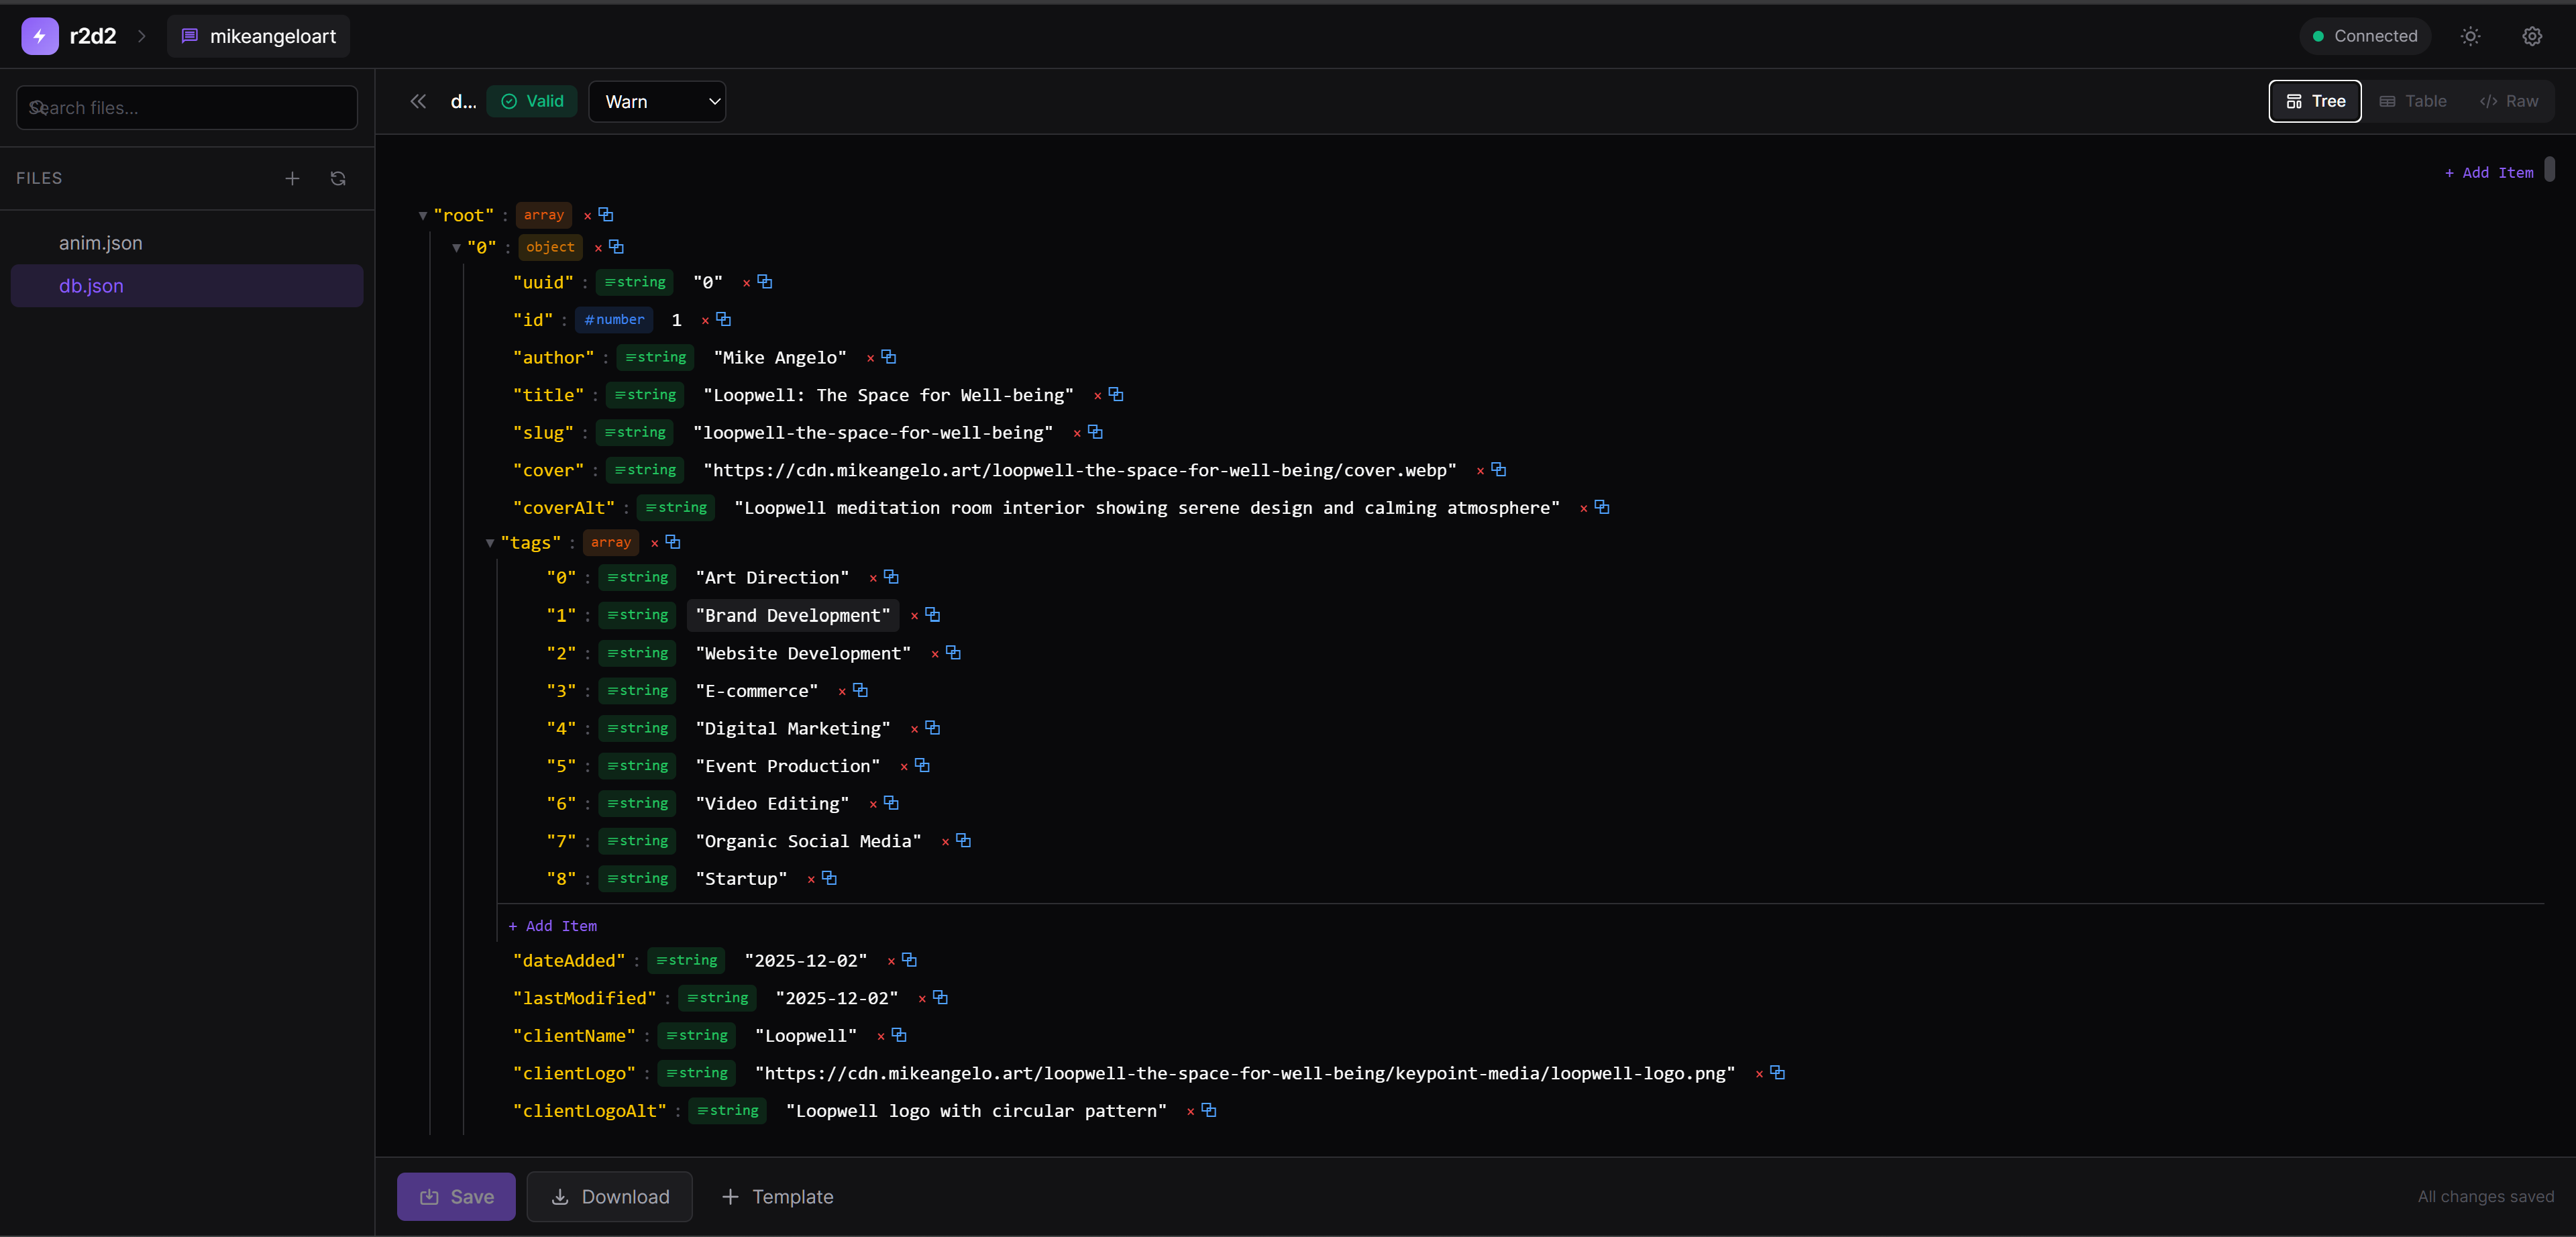
Task: Focus the Search files input
Action: click(187, 108)
